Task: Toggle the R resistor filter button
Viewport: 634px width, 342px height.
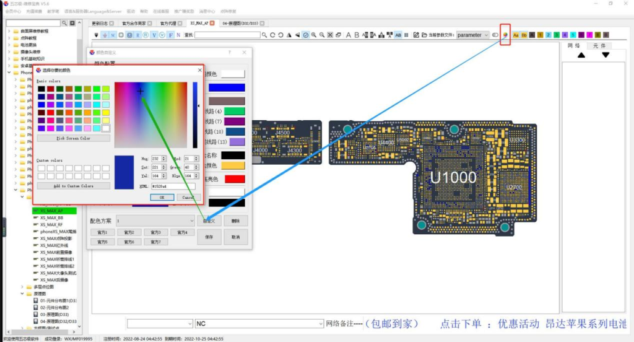Action: [x=138, y=35]
